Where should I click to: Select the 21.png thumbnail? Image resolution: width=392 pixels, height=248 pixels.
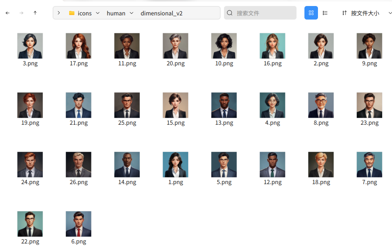point(79,105)
